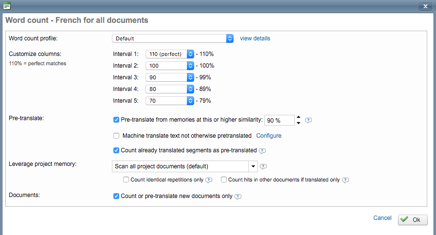
Task: Open the Word count profile dropdown
Action: click(173, 38)
